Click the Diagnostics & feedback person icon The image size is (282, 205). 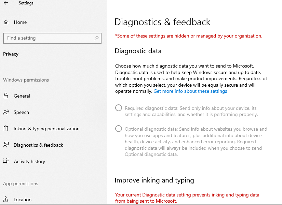(6, 145)
